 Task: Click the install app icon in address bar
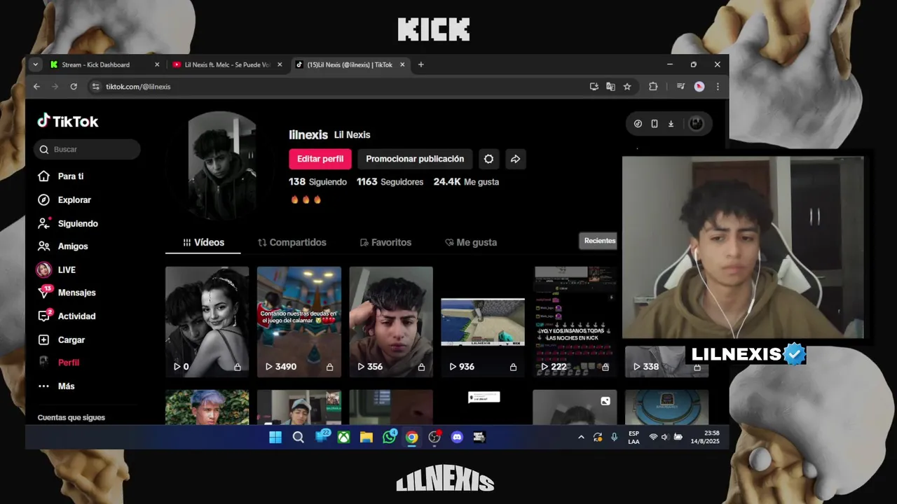point(594,87)
